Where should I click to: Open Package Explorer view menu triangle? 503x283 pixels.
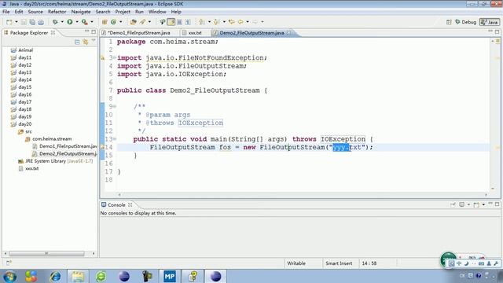coord(94,41)
